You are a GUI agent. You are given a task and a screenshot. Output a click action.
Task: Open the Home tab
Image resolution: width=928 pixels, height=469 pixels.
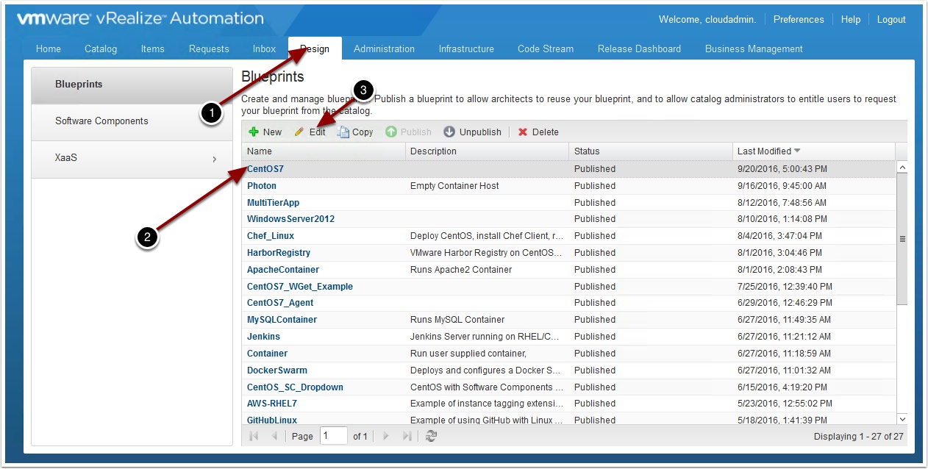pos(49,49)
